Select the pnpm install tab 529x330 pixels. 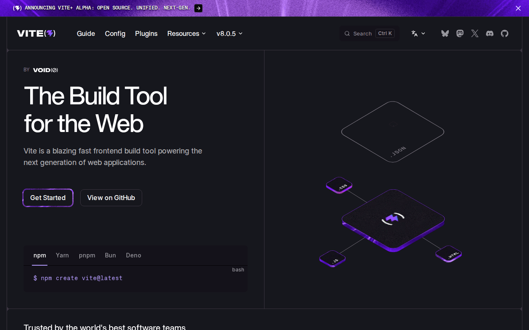point(87,255)
